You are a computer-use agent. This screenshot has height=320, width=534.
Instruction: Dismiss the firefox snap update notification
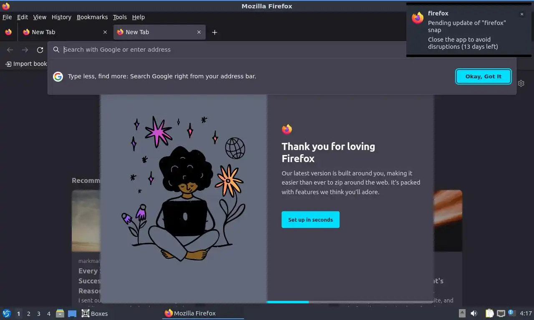coord(521,14)
